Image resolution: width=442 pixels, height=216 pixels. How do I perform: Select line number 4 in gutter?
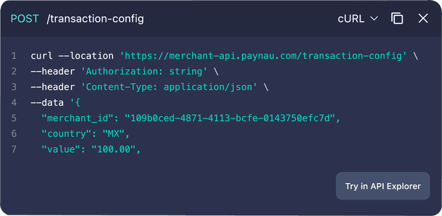tap(14, 103)
